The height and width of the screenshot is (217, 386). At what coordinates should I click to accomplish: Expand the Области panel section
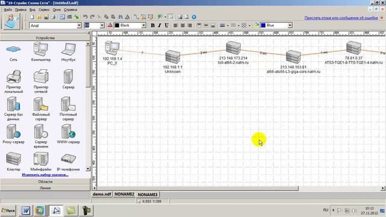coord(45,181)
